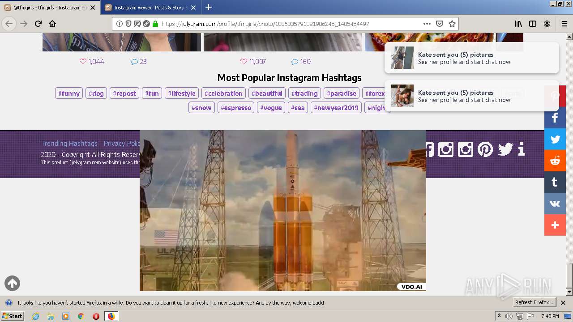Screen dimensions: 573x322
Task: Open the #dog hashtag
Action: 96,93
